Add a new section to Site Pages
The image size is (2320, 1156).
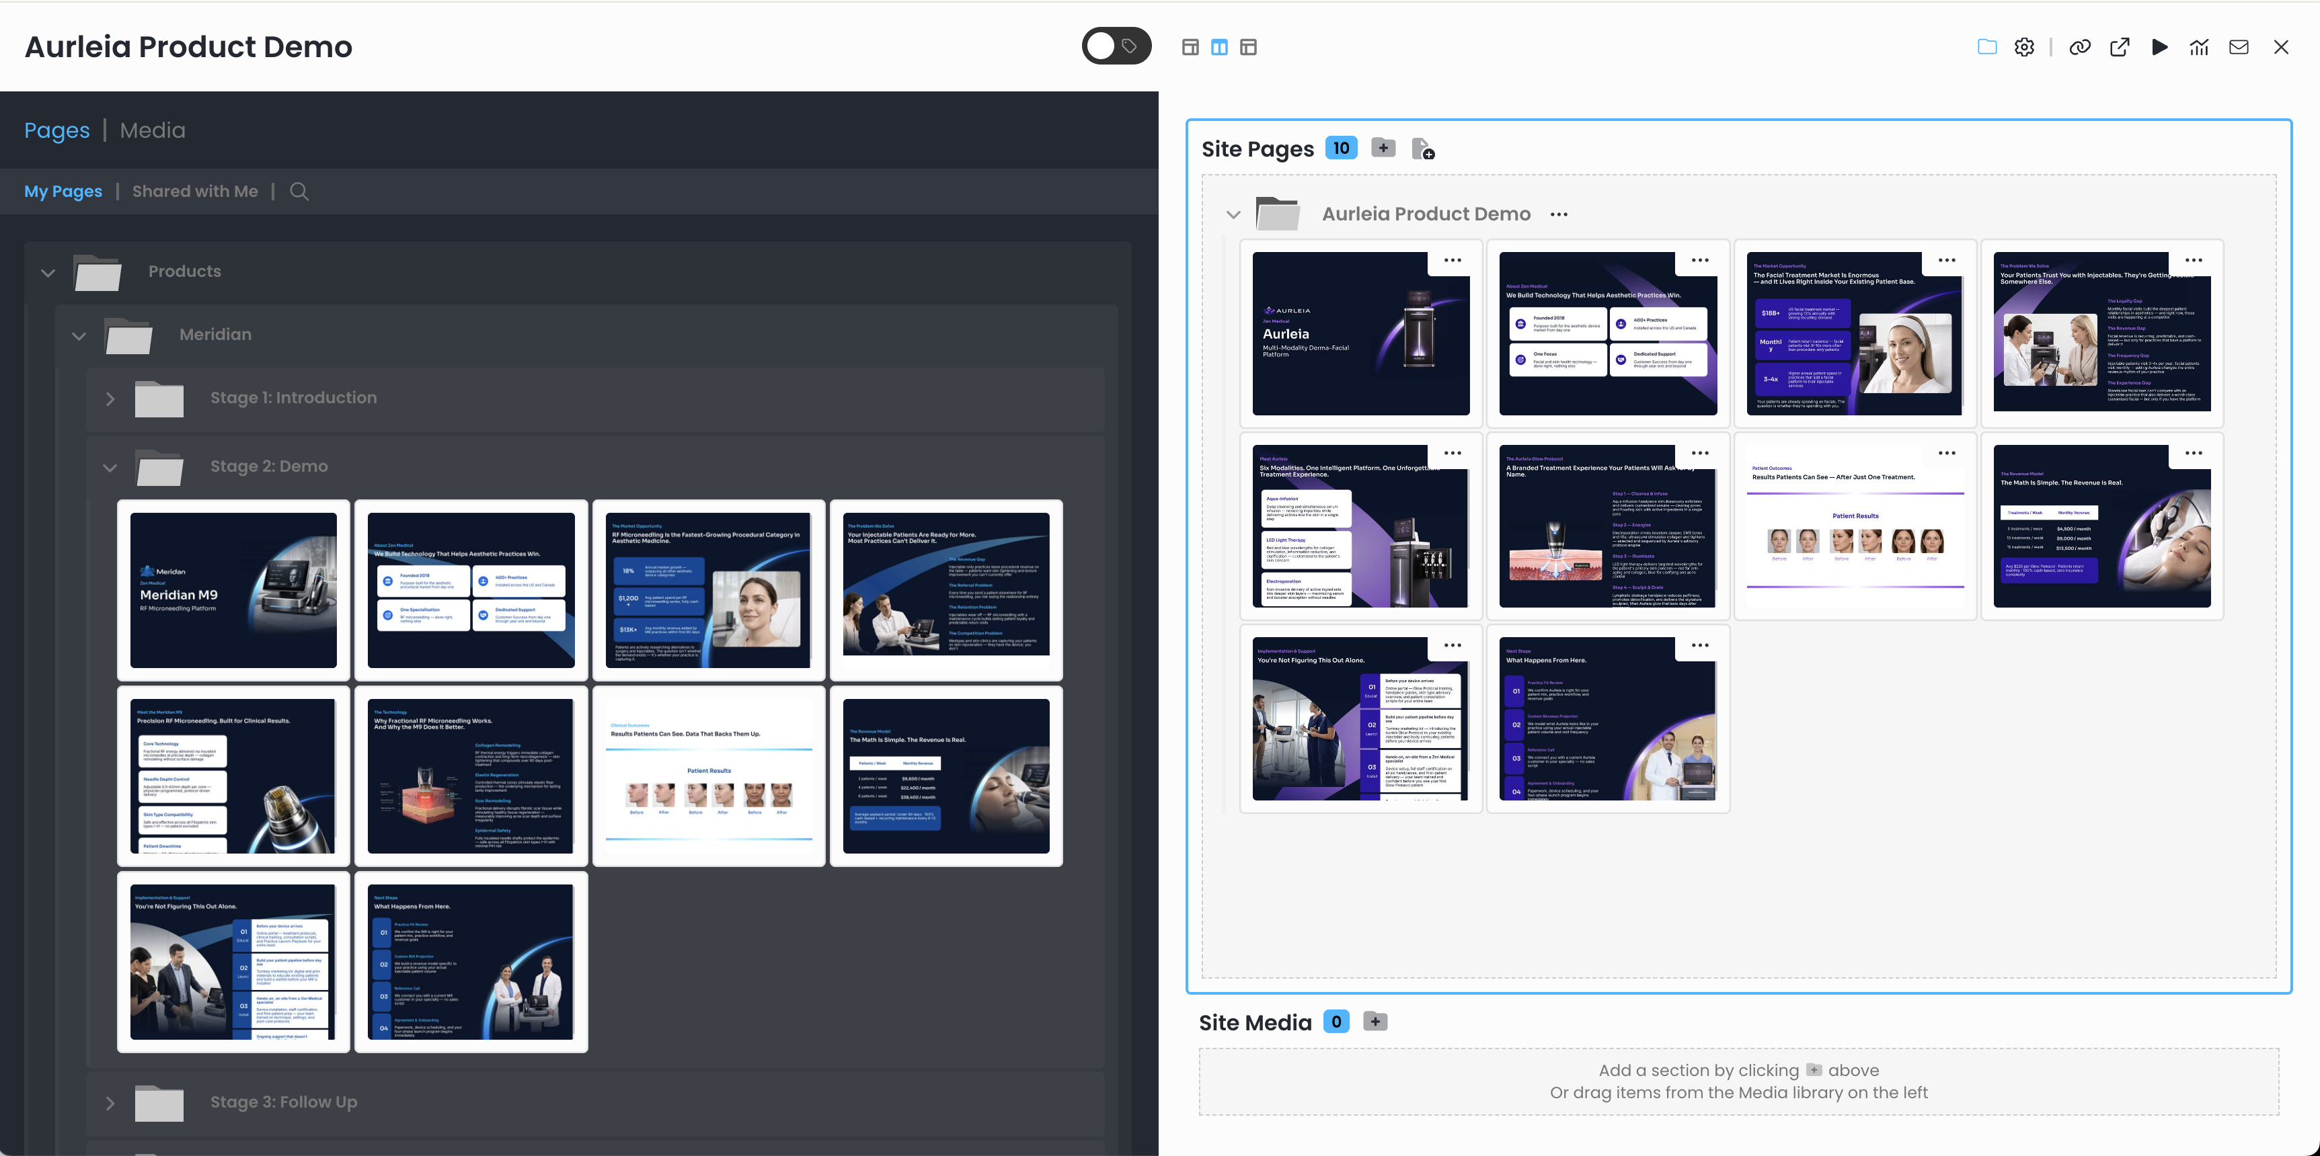tap(1383, 148)
